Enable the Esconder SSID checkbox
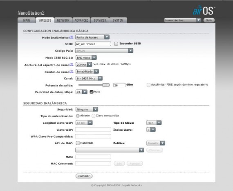 pos(116,44)
